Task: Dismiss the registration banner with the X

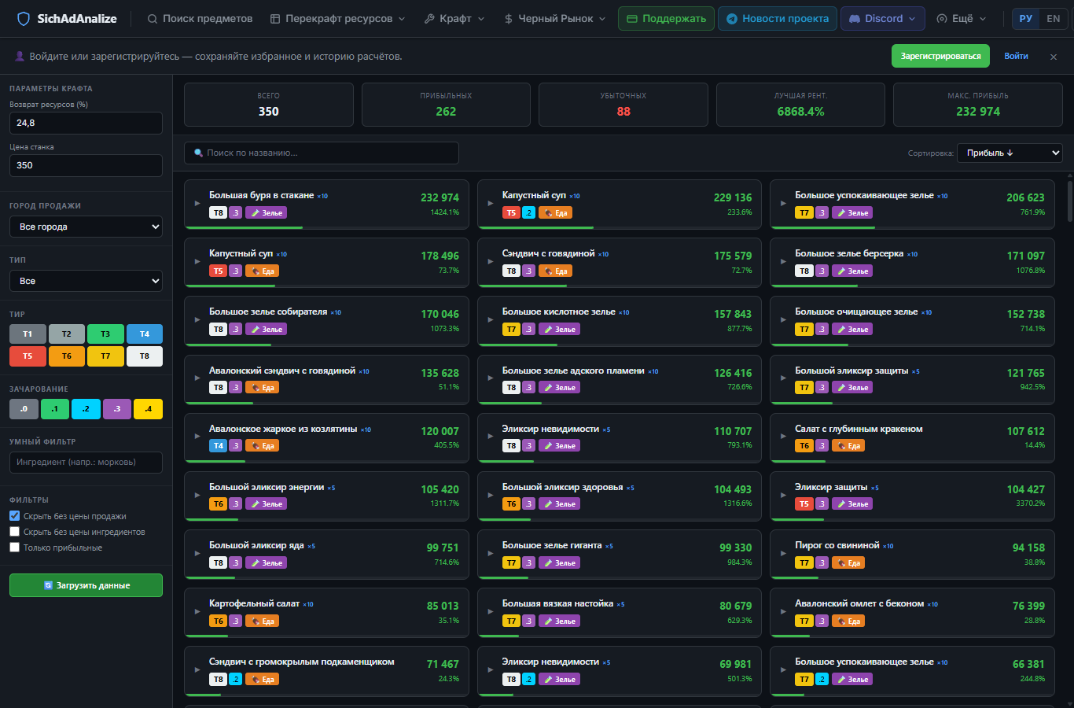Action: click(1054, 57)
